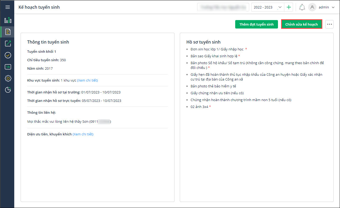The image size is (340, 208).
Task: Select the enrollment plan document sidebar icon
Action: coord(8,32)
